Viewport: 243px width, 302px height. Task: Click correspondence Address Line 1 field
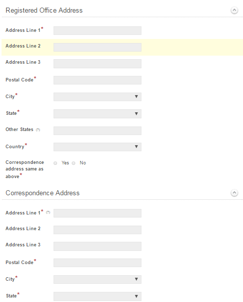pyautogui.click(x=98, y=213)
